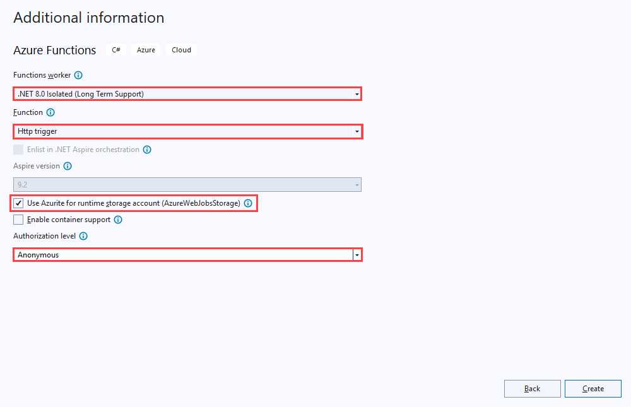Click the C# tag
Viewport: 631px width, 407px height.
point(116,50)
